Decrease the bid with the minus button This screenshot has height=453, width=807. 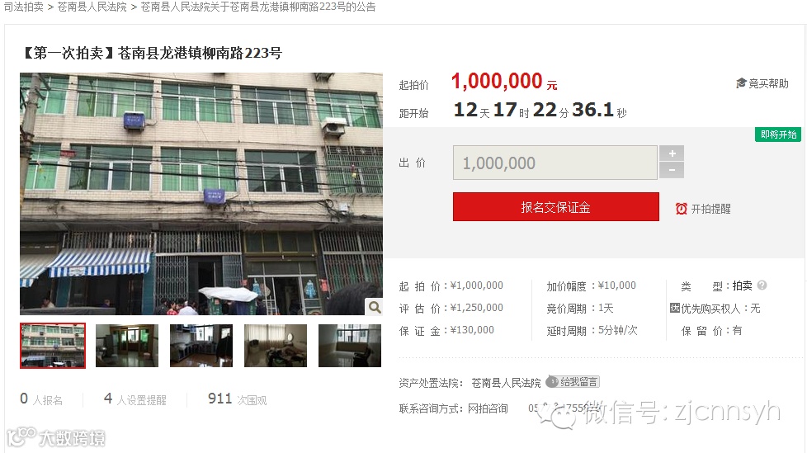pos(672,170)
